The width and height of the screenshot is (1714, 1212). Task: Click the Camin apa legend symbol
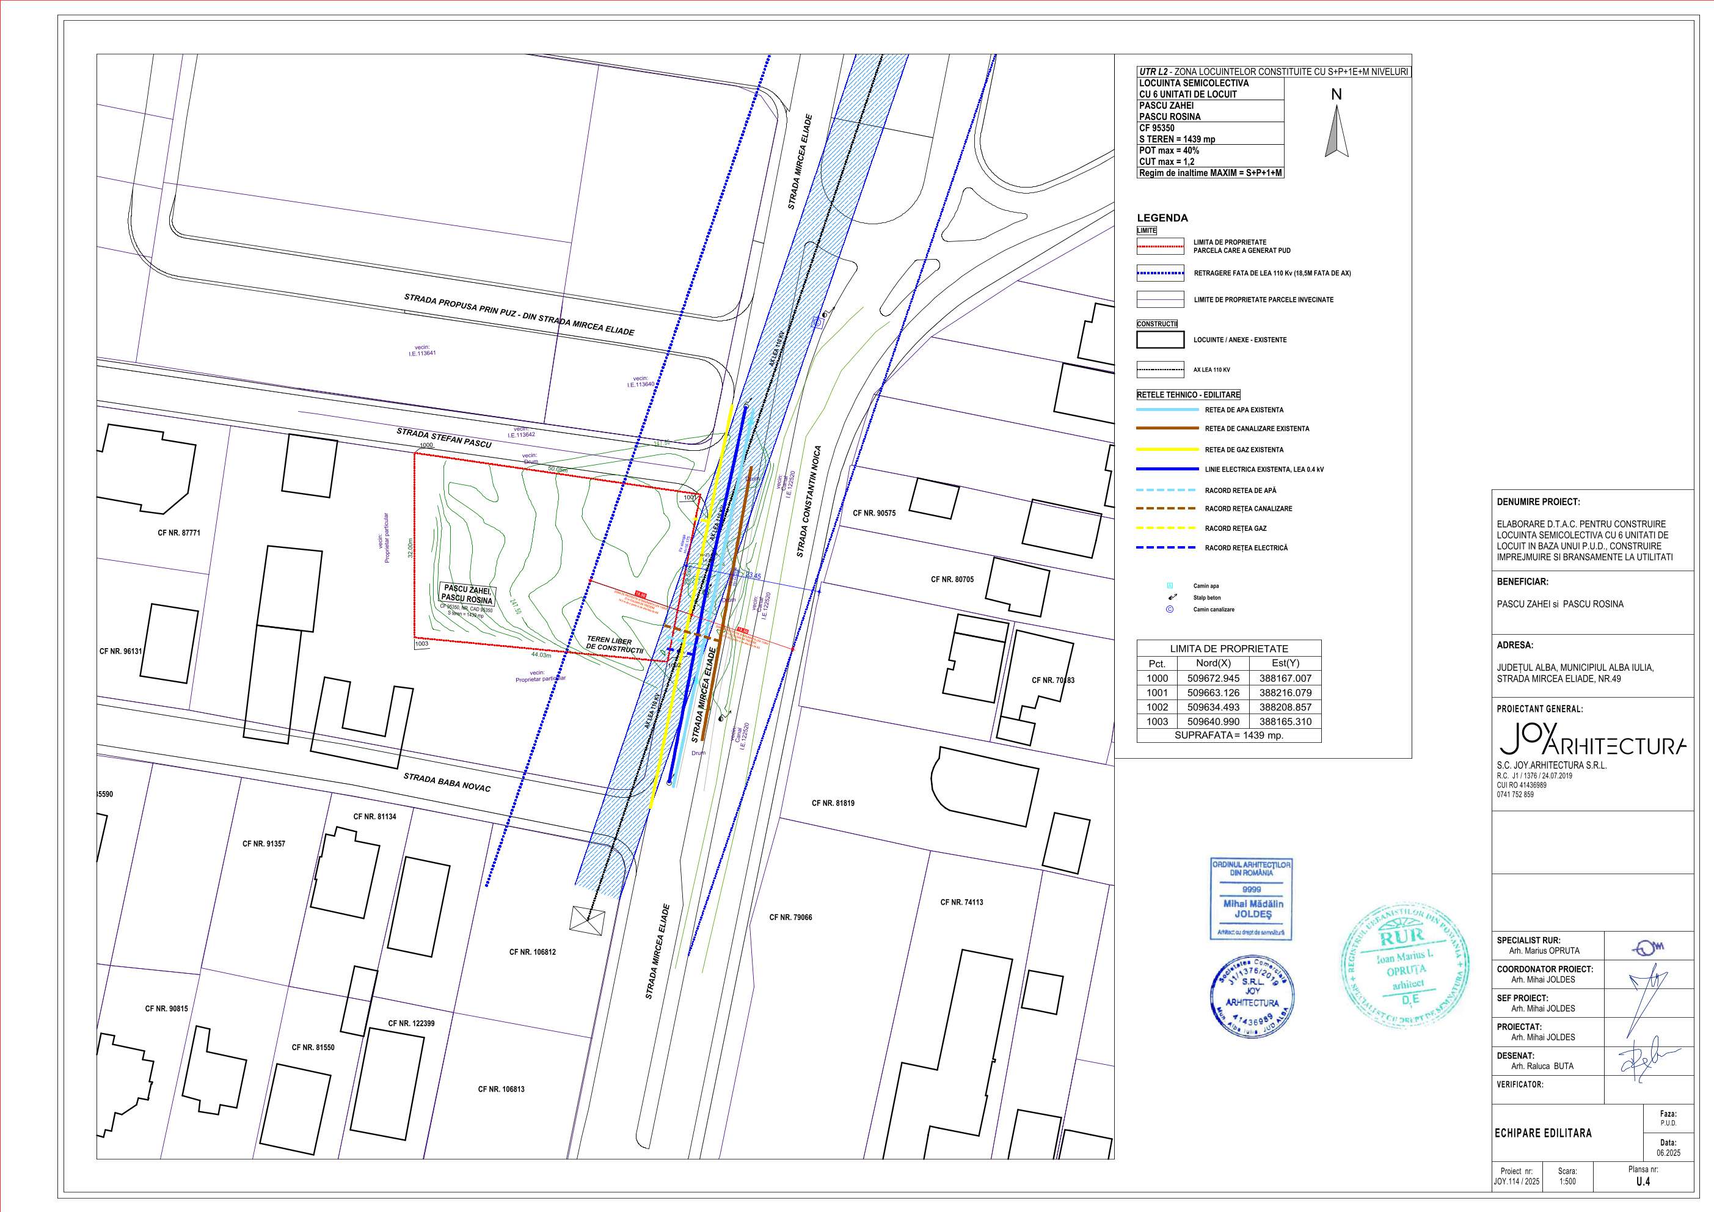tap(1170, 585)
